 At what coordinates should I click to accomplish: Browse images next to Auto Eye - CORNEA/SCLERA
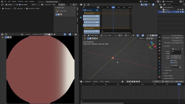pyautogui.click(x=23, y=34)
